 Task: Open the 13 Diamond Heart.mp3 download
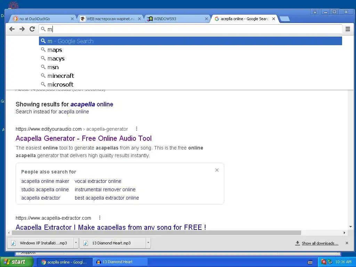point(113,243)
